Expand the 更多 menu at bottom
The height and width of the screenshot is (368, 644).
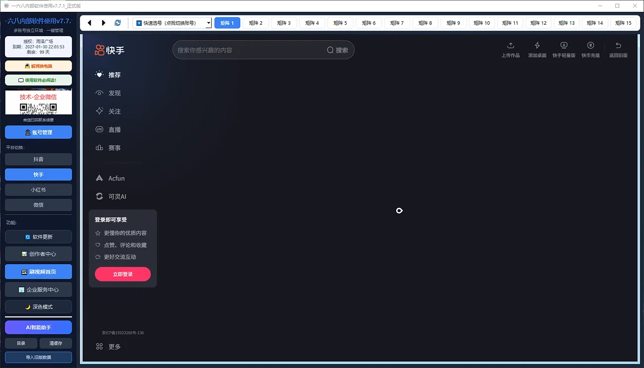(x=108, y=347)
